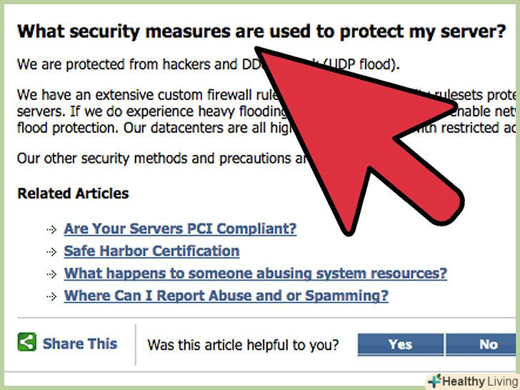Click the "Was this article helpful" prompt text
This screenshot has width=520, height=390.
pos(243,345)
